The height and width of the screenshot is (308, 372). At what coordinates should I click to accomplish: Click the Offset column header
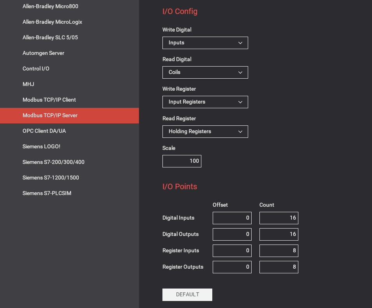pos(220,205)
